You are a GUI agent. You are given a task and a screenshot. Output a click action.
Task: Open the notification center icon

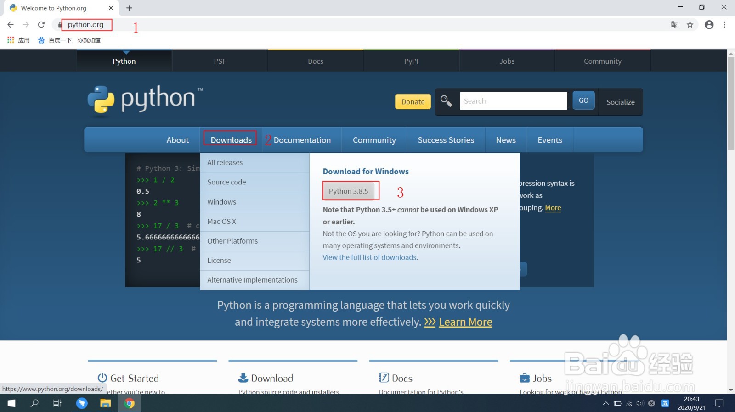[719, 404]
